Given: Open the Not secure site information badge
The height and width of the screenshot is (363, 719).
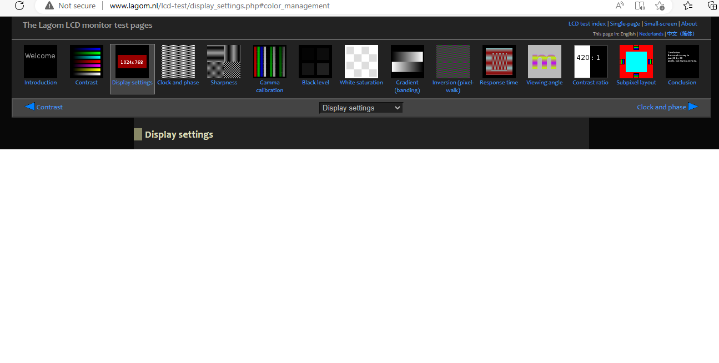Looking at the screenshot, I should tap(71, 6).
